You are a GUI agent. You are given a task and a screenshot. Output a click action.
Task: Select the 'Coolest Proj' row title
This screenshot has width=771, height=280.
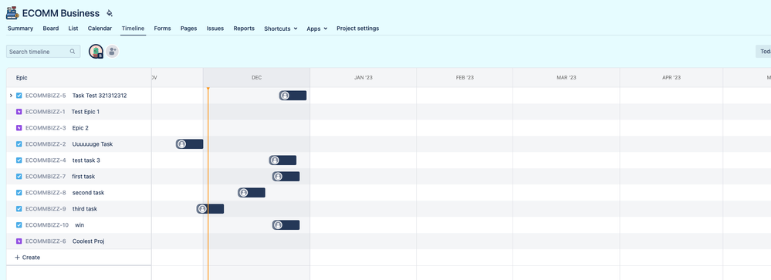tap(88, 241)
